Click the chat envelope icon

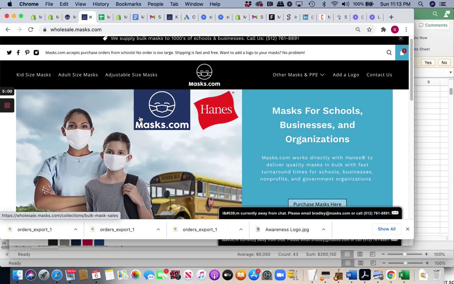pos(395,213)
